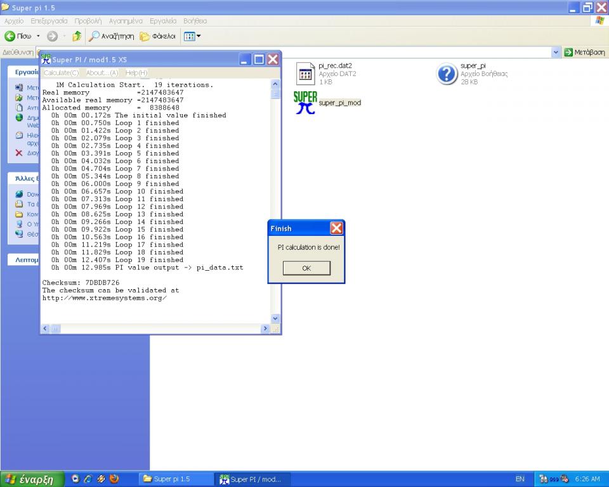Open the έναρξη Start button
Image resolution: width=609 pixels, height=487 pixels.
click(32, 479)
